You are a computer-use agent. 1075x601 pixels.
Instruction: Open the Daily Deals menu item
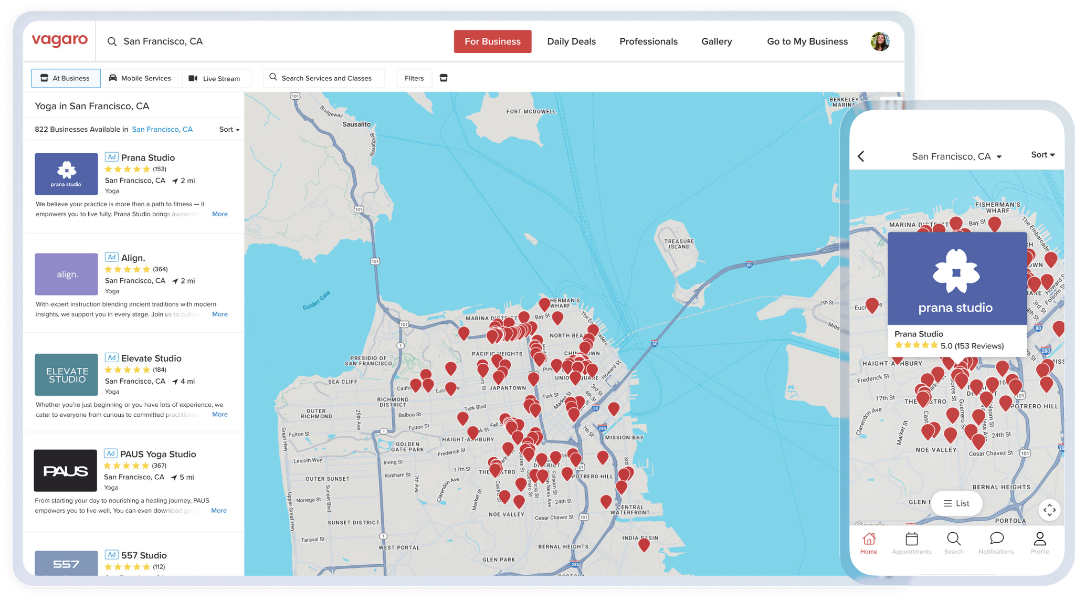pos(571,41)
